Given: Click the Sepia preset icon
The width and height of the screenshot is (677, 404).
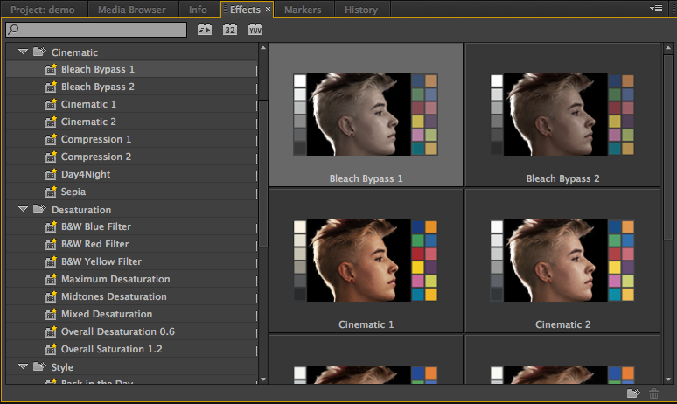Looking at the screenshot, I should [51, 192].
